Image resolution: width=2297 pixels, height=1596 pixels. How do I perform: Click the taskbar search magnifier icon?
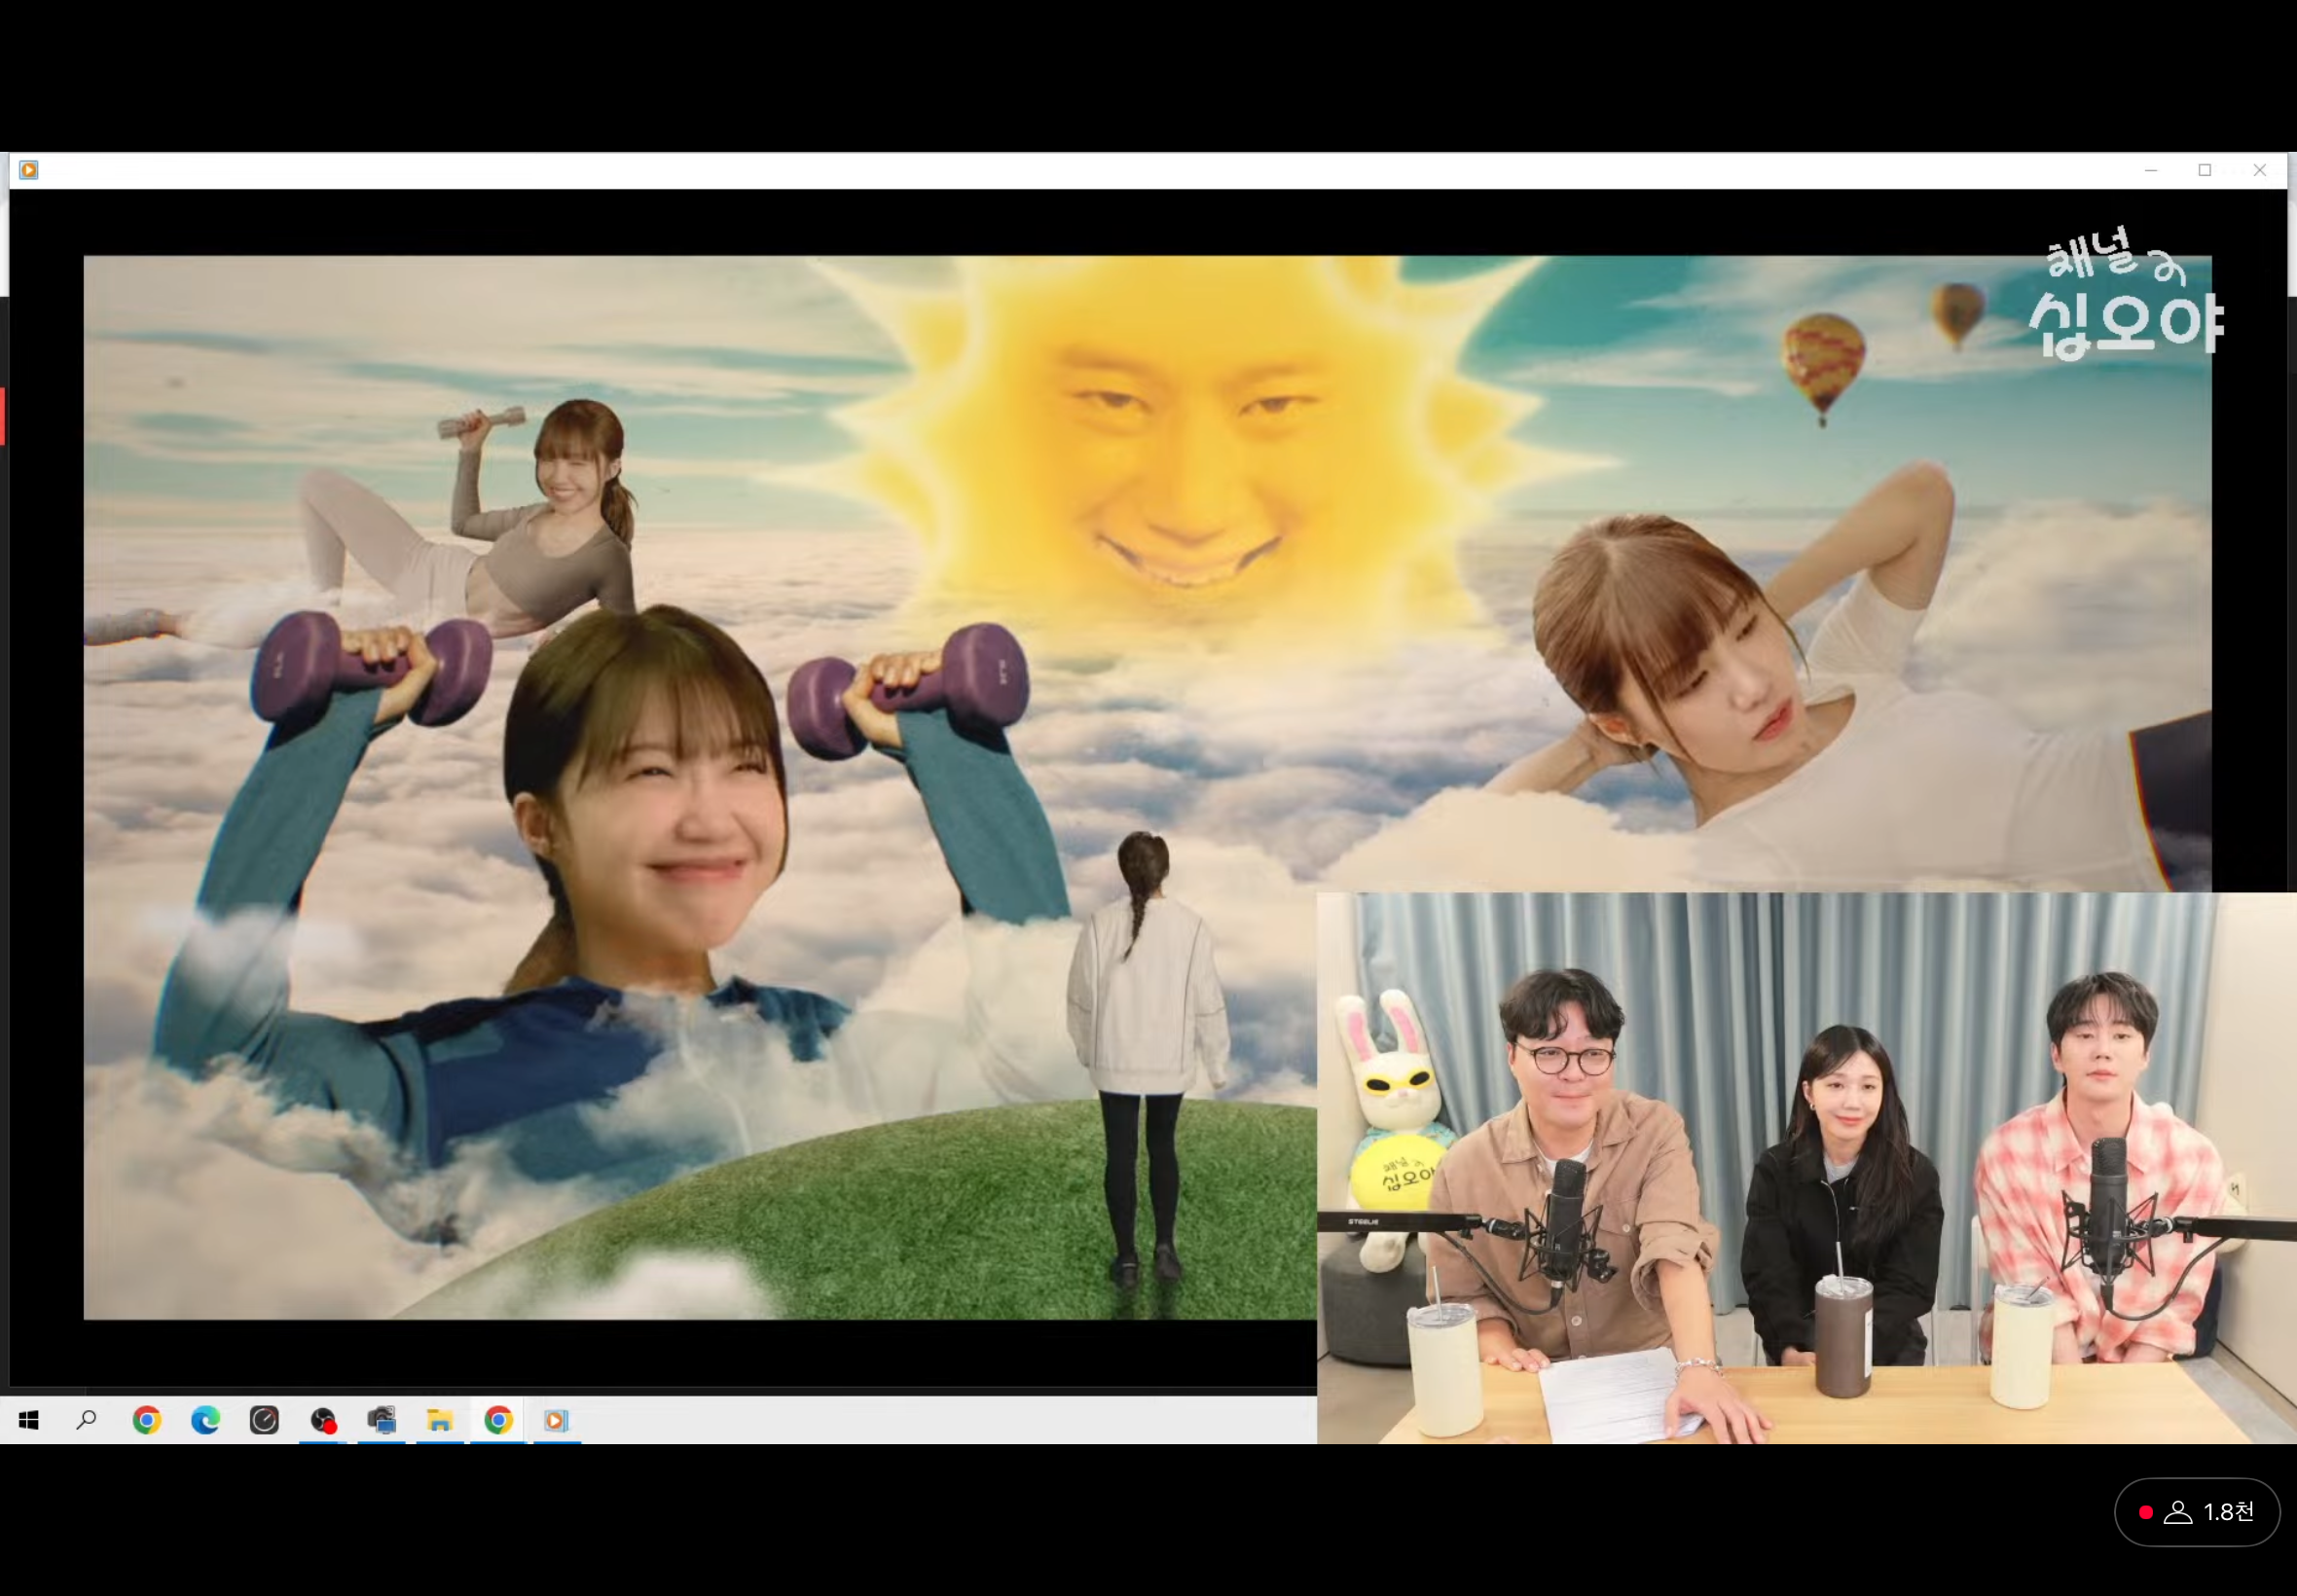point(87,1420)
